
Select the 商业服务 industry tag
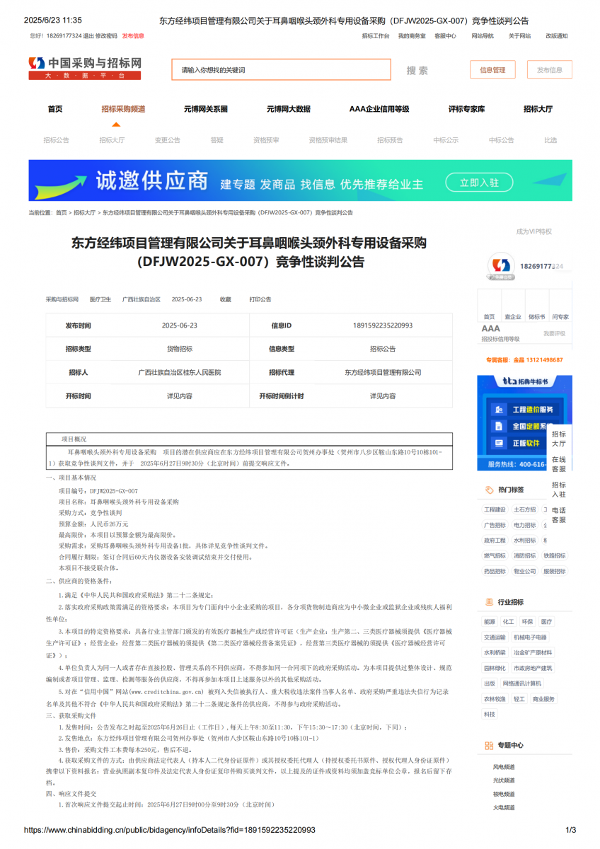(x=544, y=699)
